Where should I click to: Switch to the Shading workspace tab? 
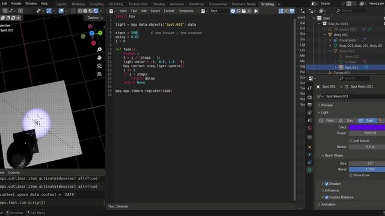159,4
